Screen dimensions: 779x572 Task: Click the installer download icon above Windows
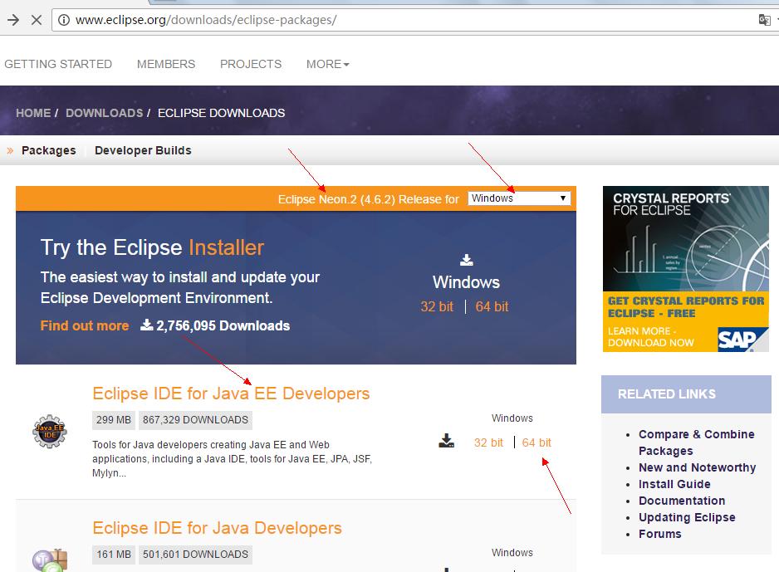point(467,260)
